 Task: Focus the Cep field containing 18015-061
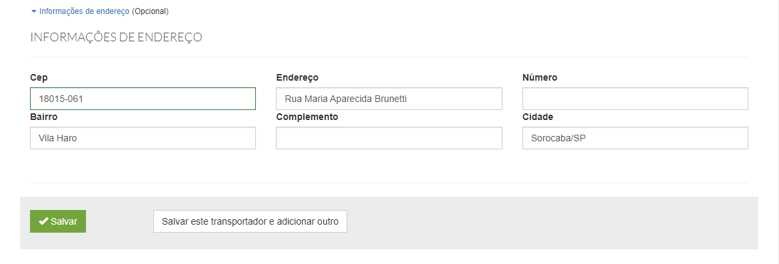(143, 99)
